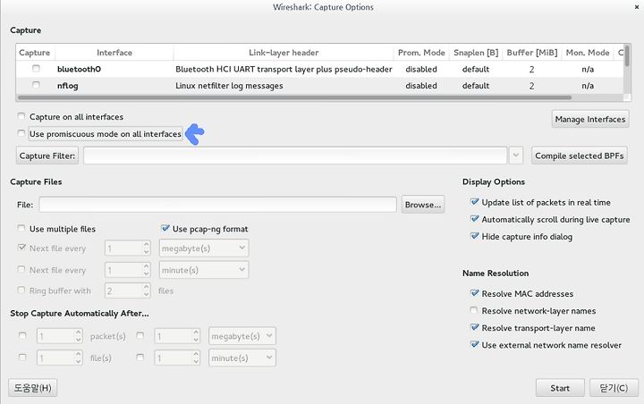The height and width of the screenshot is (404, 644).
Task: Click the Browse... button
Action: pyautogui.click(x=423, y=205)
